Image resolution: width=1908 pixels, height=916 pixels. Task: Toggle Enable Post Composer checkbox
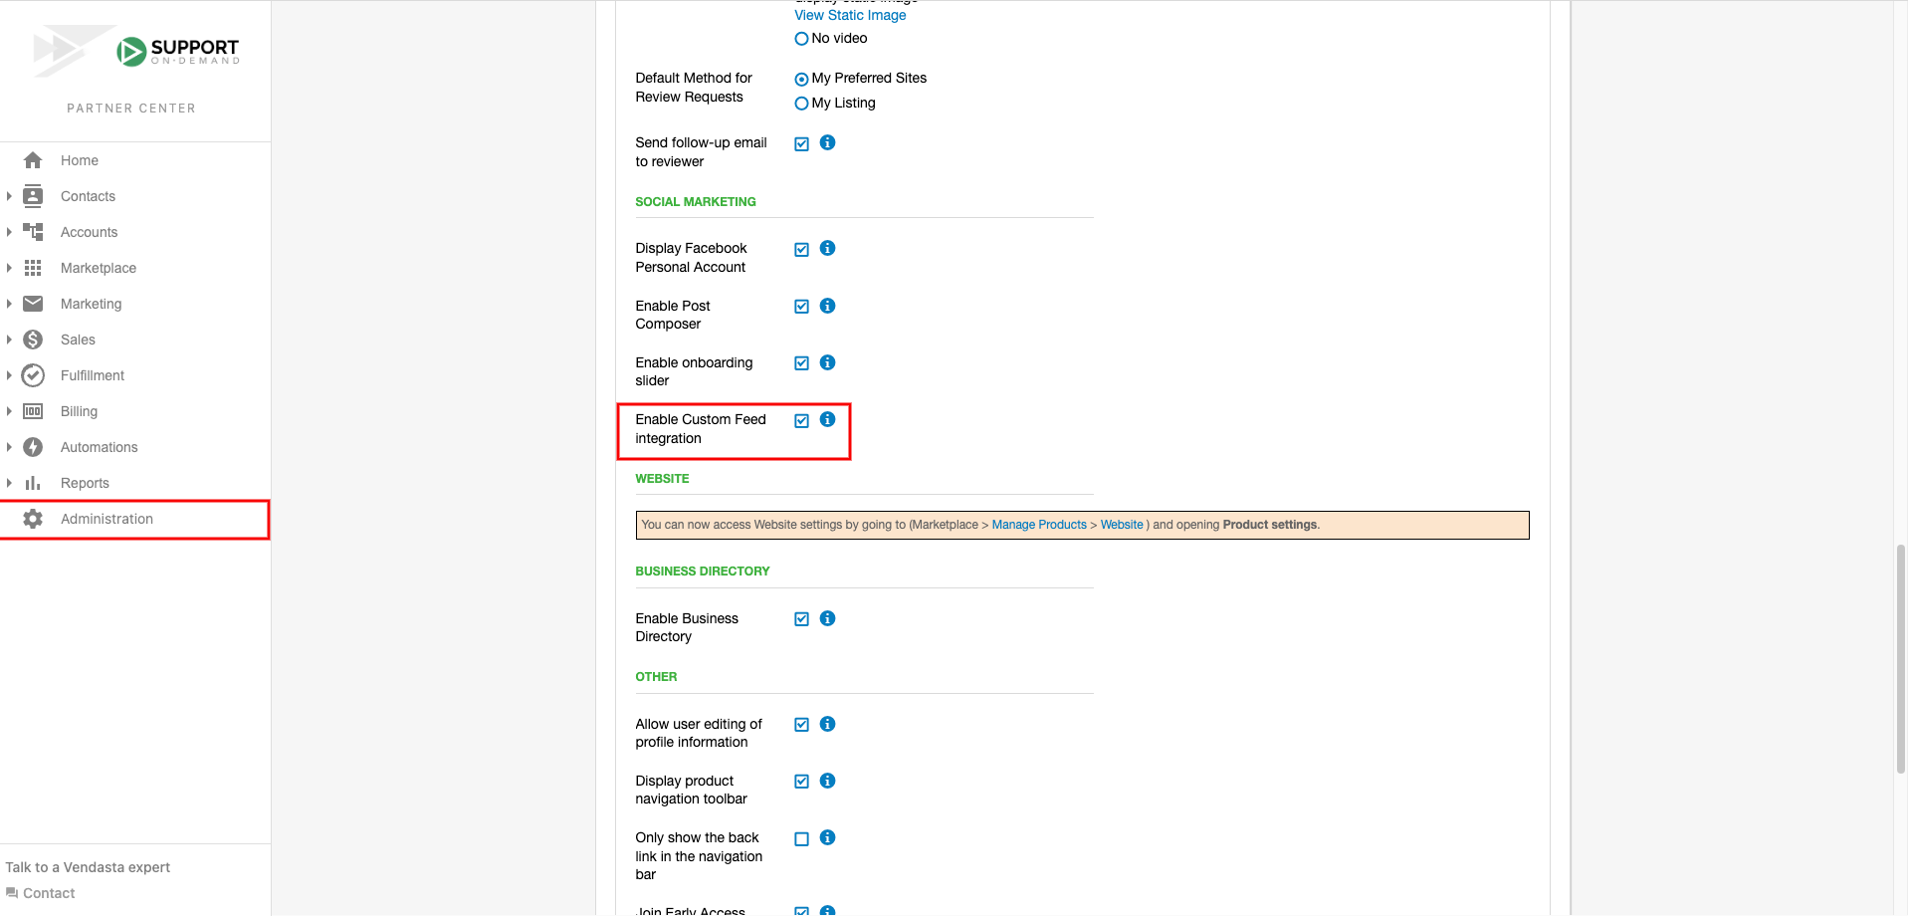tap(801, 307)
